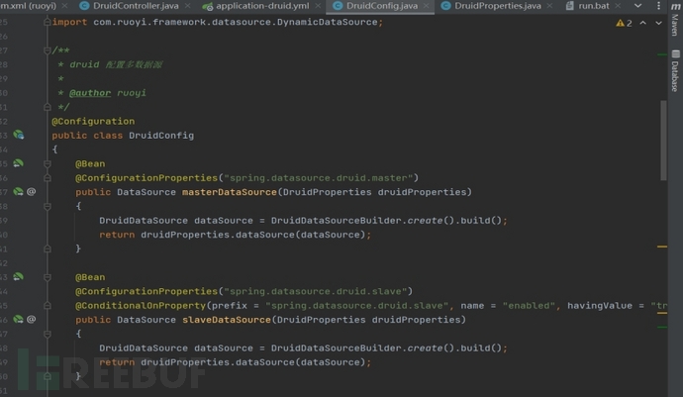Click bean gutter icon on first @Bean line
The height and width of the screenshot is (397, 683).
[18, 163]
